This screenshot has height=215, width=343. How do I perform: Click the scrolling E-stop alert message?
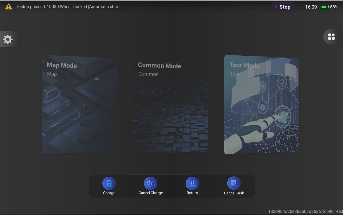(67, 6)
